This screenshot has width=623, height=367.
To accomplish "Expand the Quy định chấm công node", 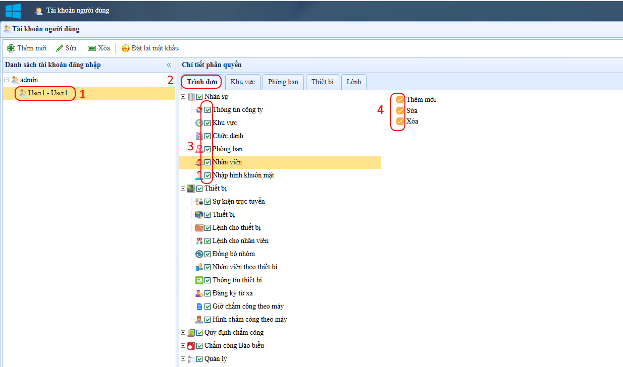I will [x=183, y=333].
